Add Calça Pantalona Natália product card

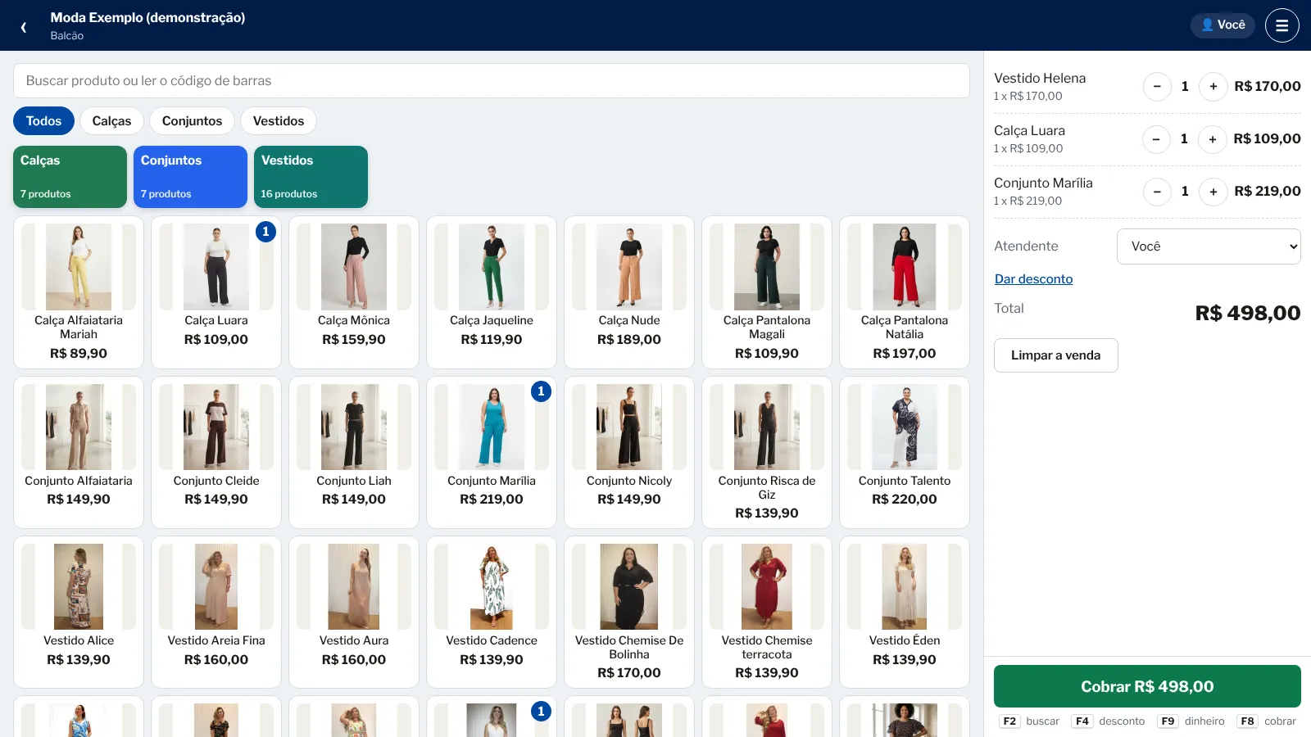[905, 292]
